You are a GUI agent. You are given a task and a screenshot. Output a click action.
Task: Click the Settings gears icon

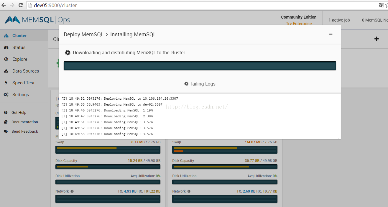tap(6, 94)
